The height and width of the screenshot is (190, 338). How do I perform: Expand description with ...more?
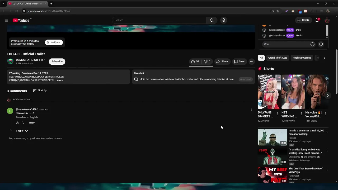59,80
